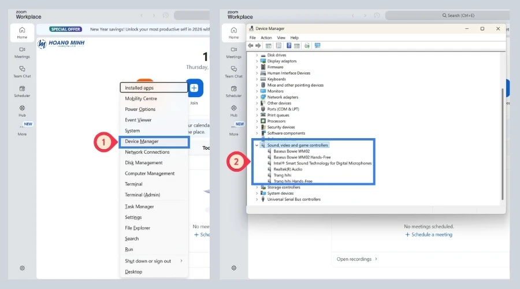
Task: Select Ports (COM & LPT) category
Action: click(283, 109)
